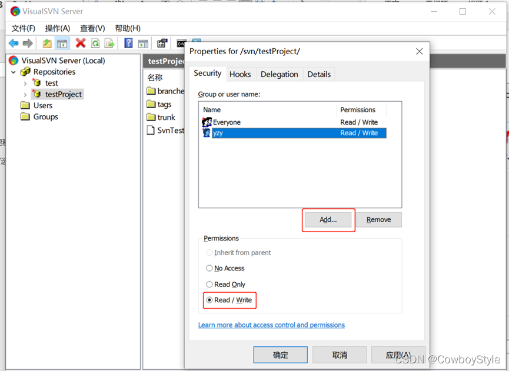The width and height of the screenshot is (509, 371).
Task: Click the 取消 button
Action: pos(340,355)
